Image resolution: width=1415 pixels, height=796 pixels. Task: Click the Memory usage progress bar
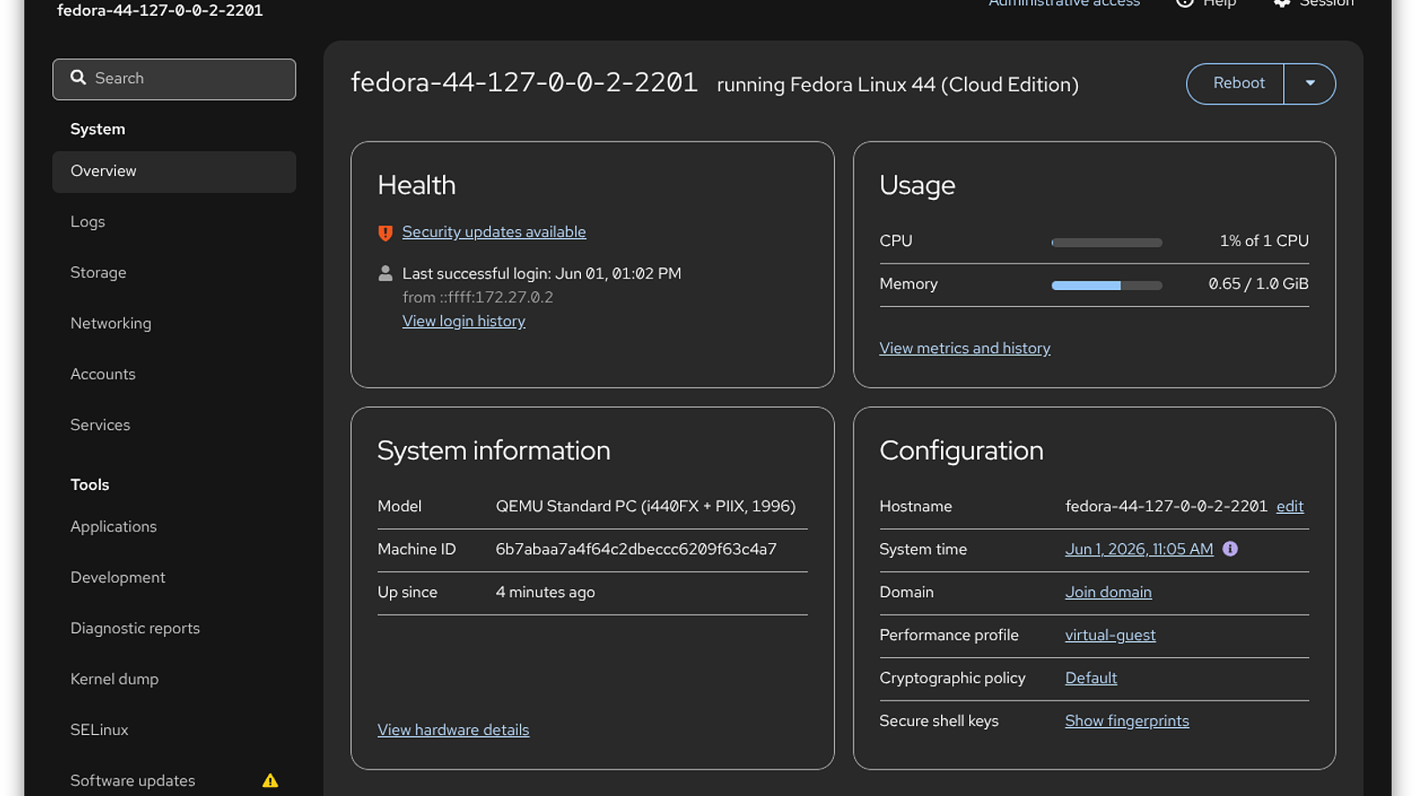[x=1106, y=286]
